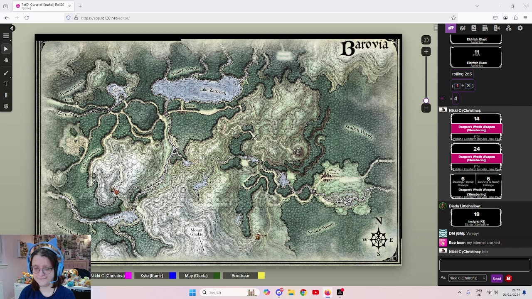Bookmark page with star icon

tap(453, 18)
